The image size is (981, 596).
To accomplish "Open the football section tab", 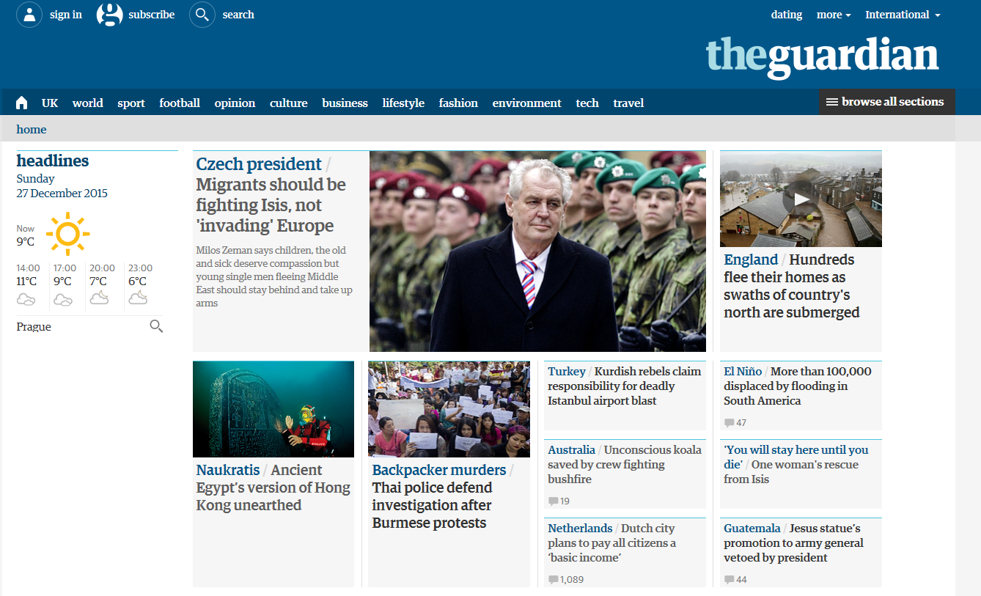I will coord(180,103).
